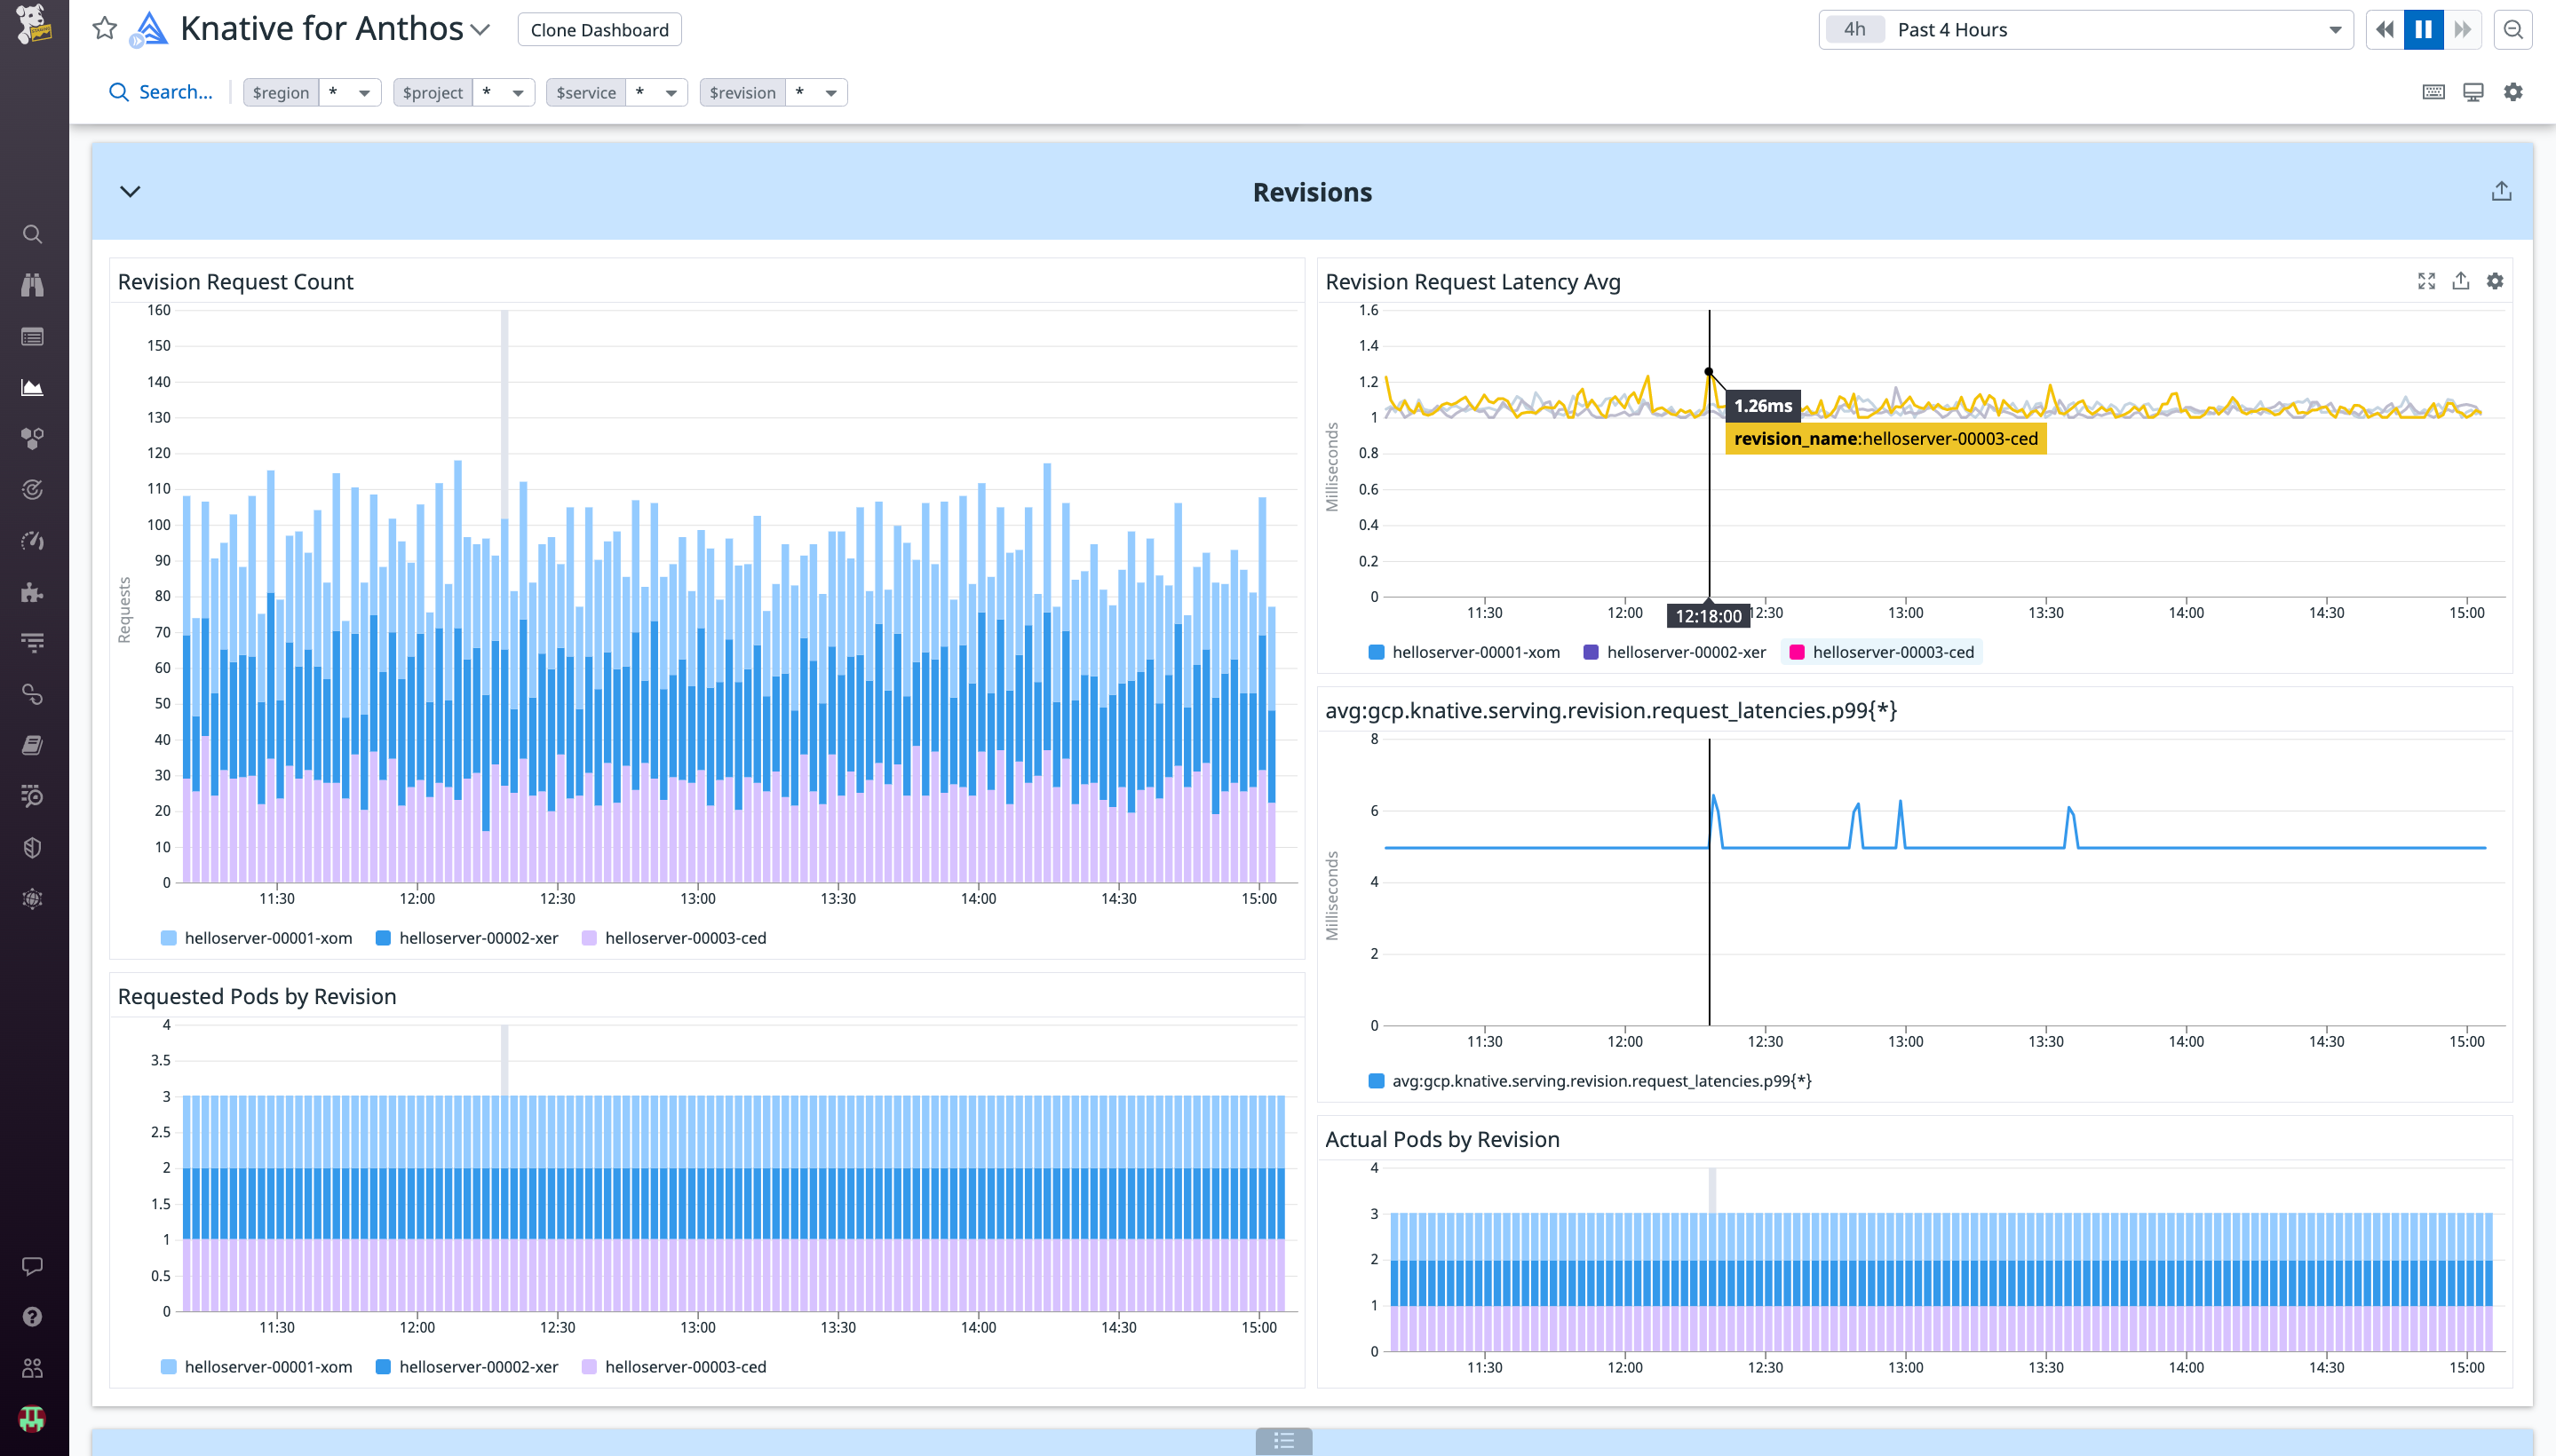The height and width of the screenshot is (1456, 2556).
Task: Open dashboard settings with the gear icon
Action: coord(2514,91)
